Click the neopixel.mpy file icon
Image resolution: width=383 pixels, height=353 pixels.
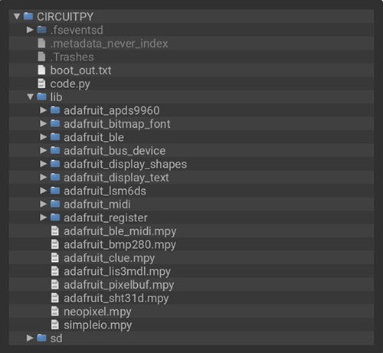55,311
